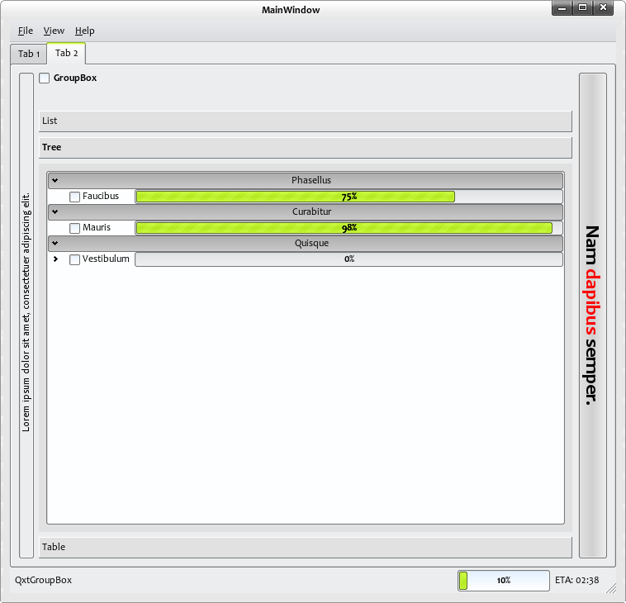Click the Quisque header text
Viewport: 626px width, 603px height.
point(311,243)
